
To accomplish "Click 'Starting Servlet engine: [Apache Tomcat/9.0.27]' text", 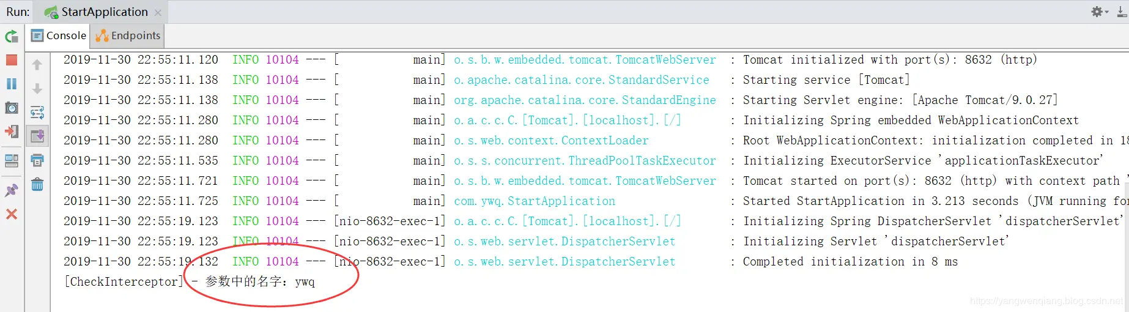I will pyautogui.click(x=900, y=100).
